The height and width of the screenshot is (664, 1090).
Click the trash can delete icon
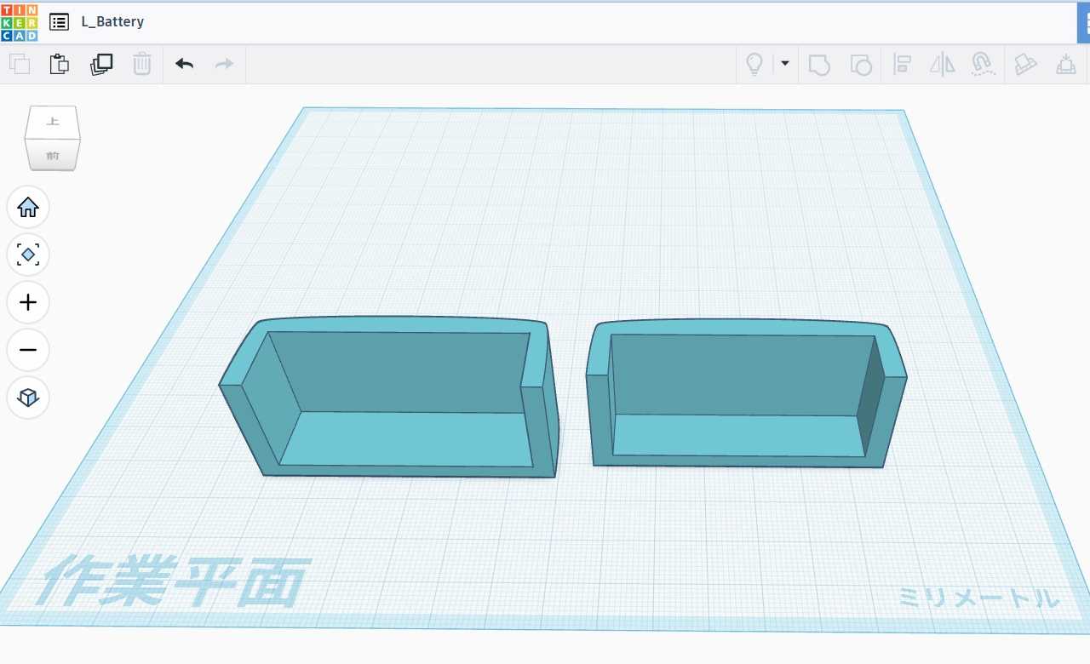[142, 64]
